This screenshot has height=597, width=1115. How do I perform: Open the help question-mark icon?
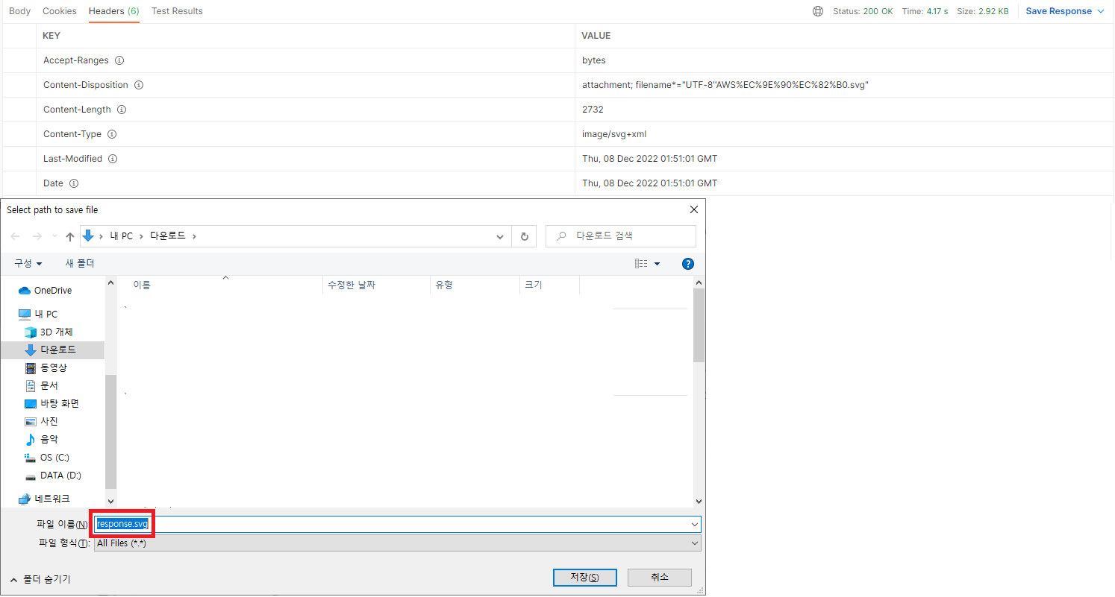687,263
